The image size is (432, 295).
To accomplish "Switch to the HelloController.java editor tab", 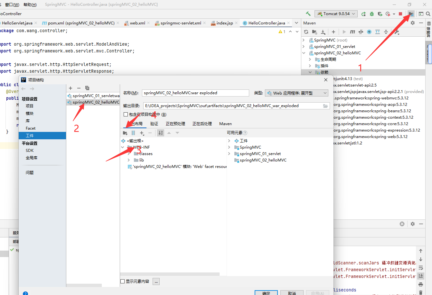I will [267, 23].
